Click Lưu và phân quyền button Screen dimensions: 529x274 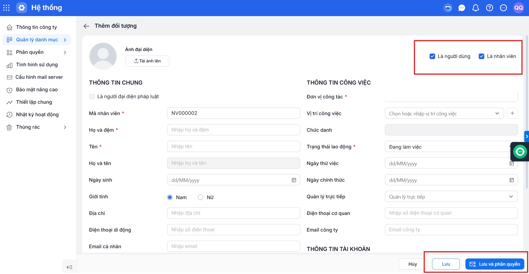(x=495, y=264)
